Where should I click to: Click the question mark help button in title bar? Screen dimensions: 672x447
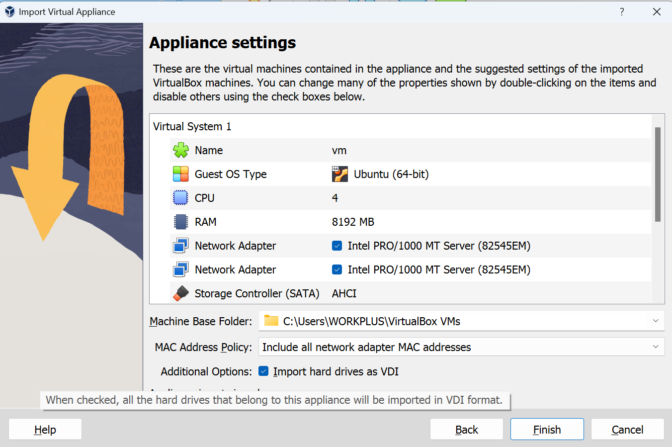tap(622, 11)
